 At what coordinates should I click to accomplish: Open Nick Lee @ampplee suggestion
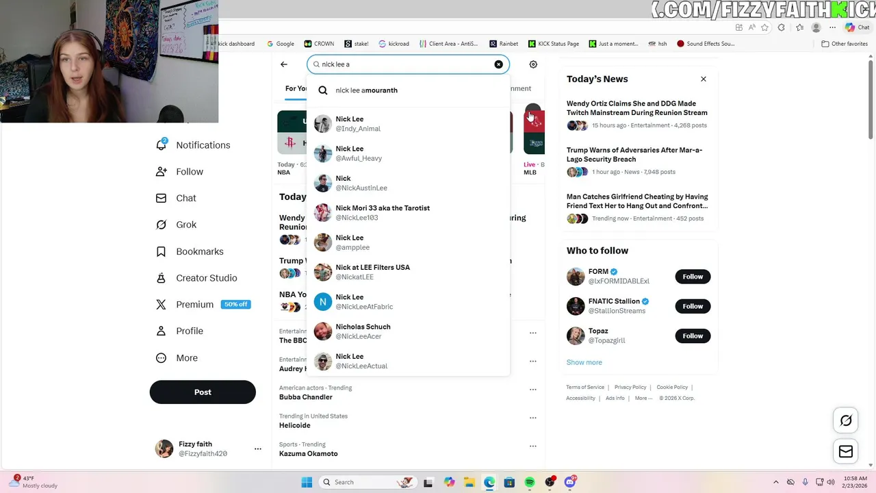tap(408, 242)
